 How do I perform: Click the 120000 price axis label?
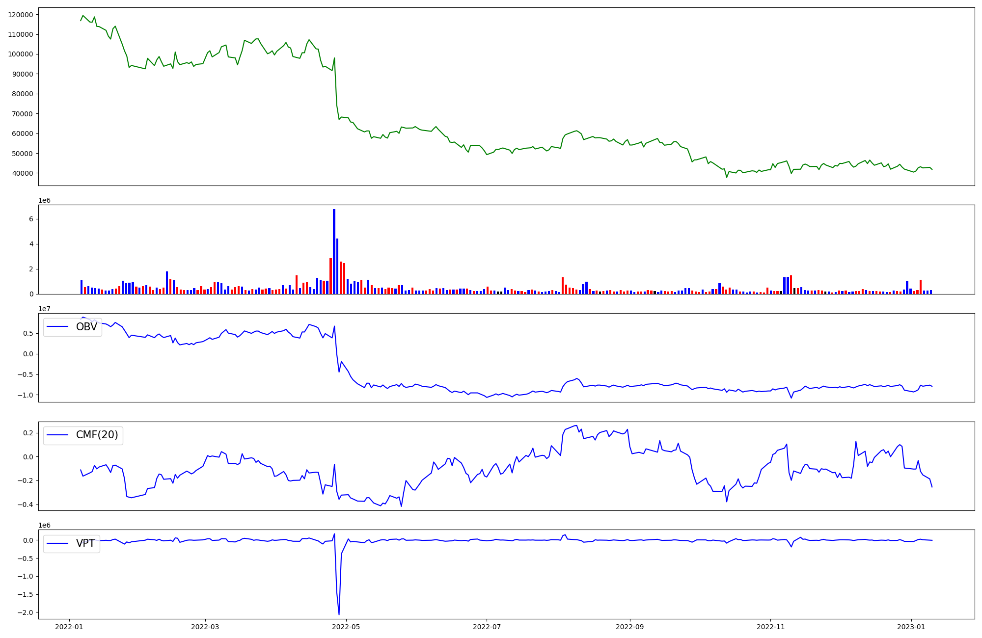point(21,15)
